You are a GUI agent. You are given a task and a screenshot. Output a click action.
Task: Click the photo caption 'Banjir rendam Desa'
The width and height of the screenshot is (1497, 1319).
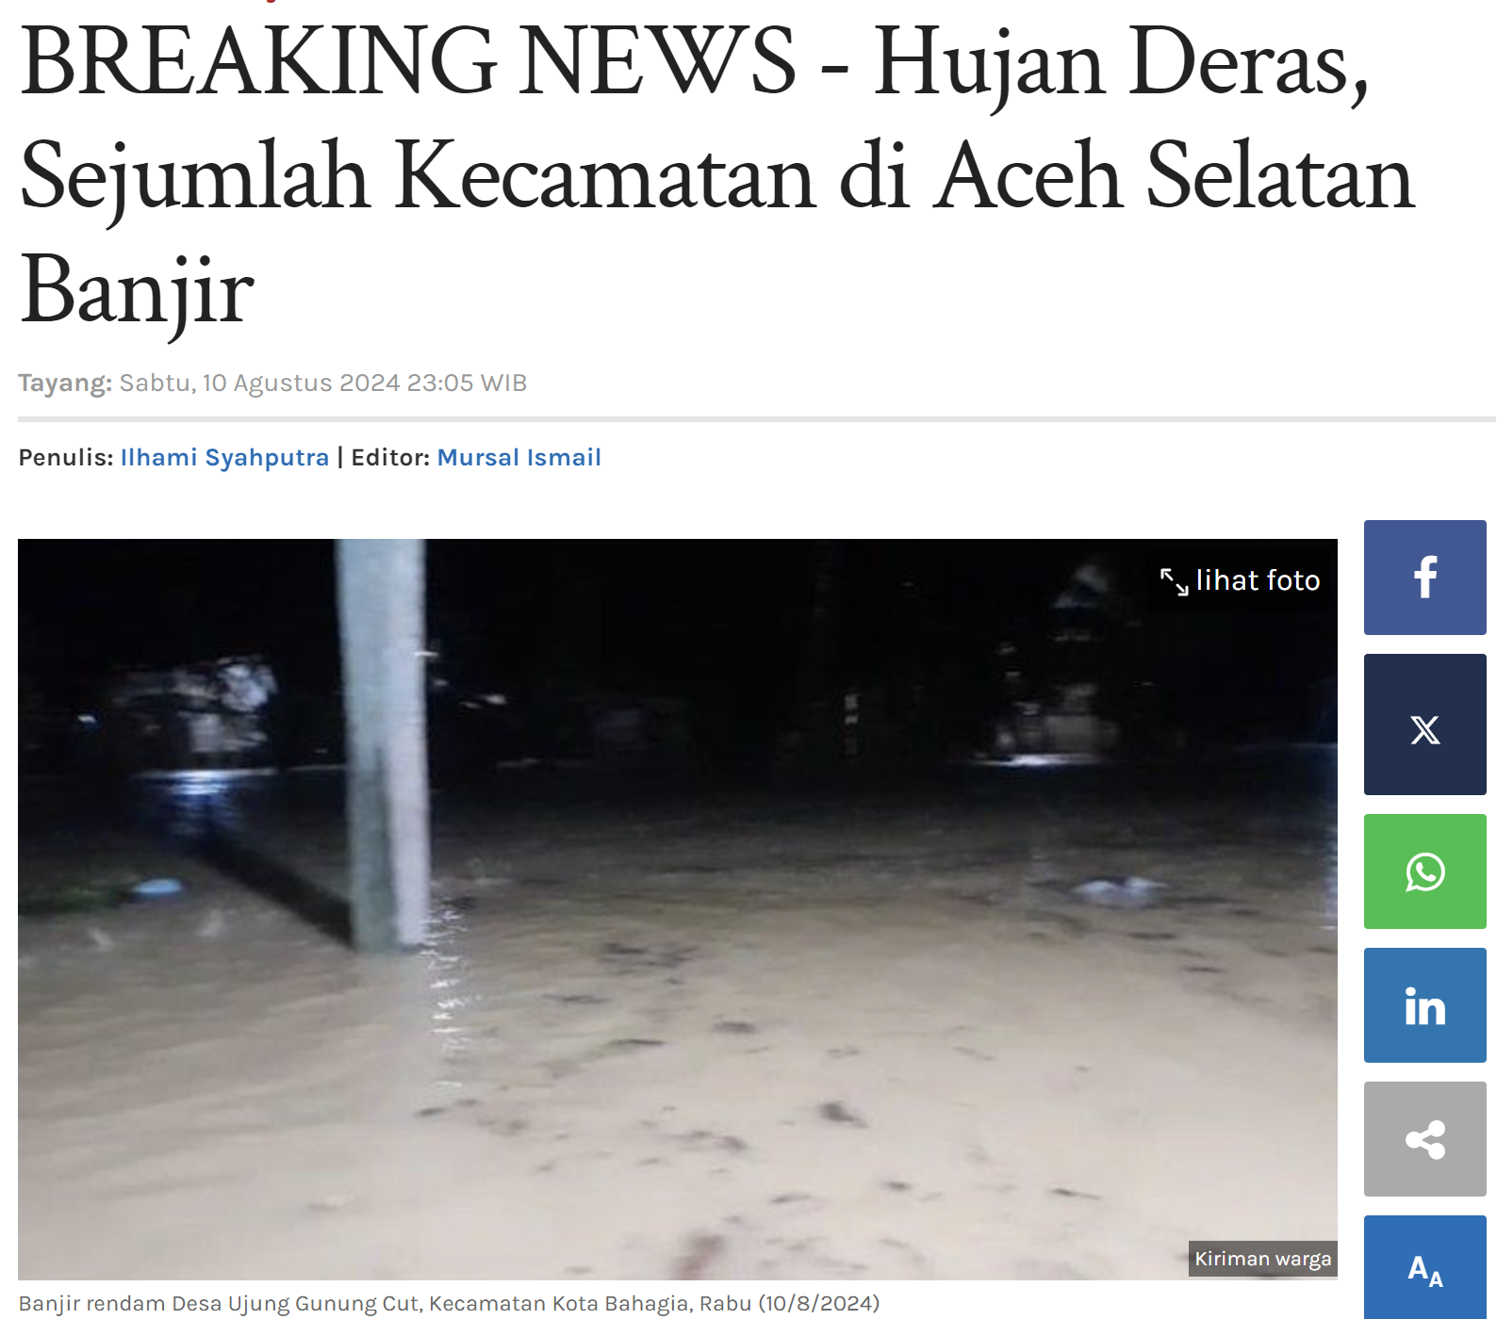click(449, 1303)
